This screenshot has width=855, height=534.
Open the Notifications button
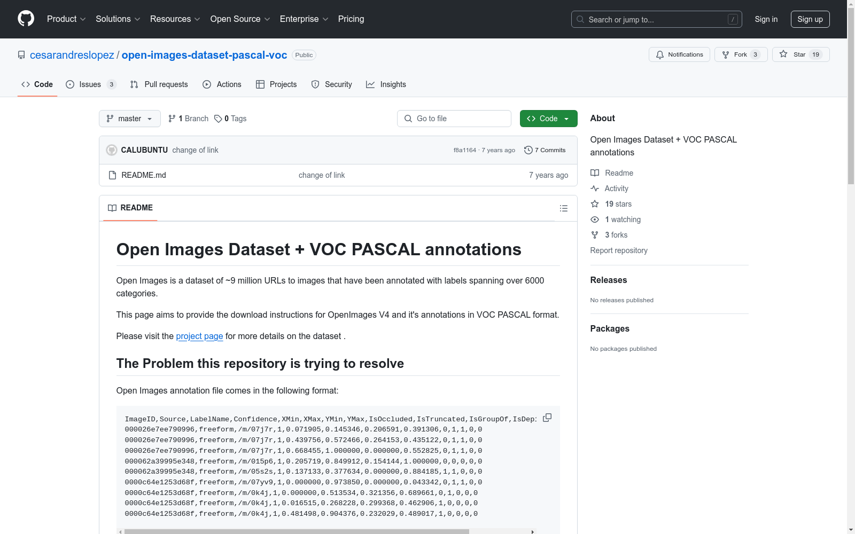pyautogui.click(x=679, y=54)
